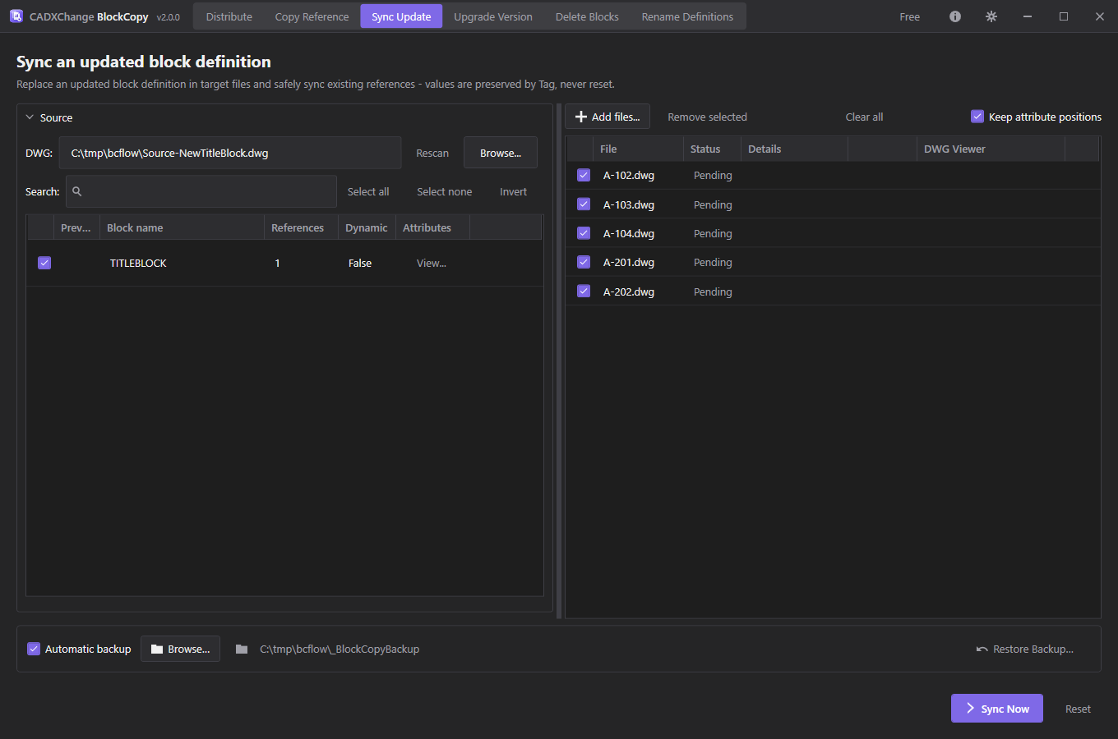Image resolution: width=1118 pixels, height=739 pixels.
Task: Toggle the light/dark theme sun icon
Action: (991, 16)
